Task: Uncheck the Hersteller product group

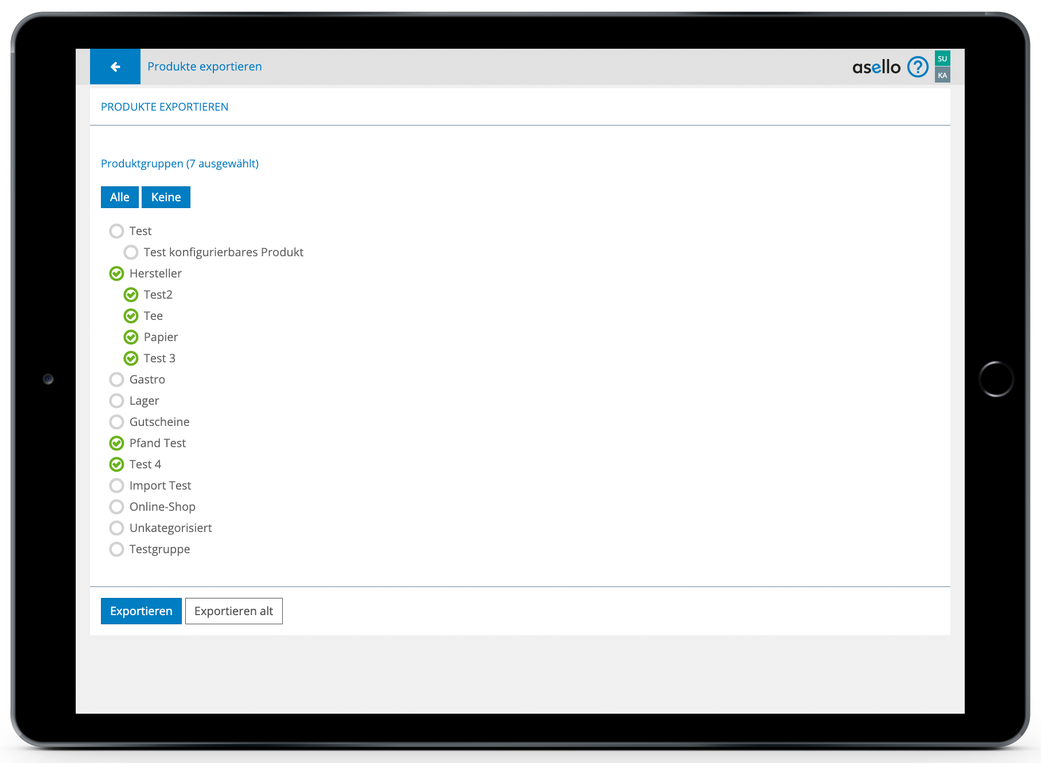Action: (116, 273)
